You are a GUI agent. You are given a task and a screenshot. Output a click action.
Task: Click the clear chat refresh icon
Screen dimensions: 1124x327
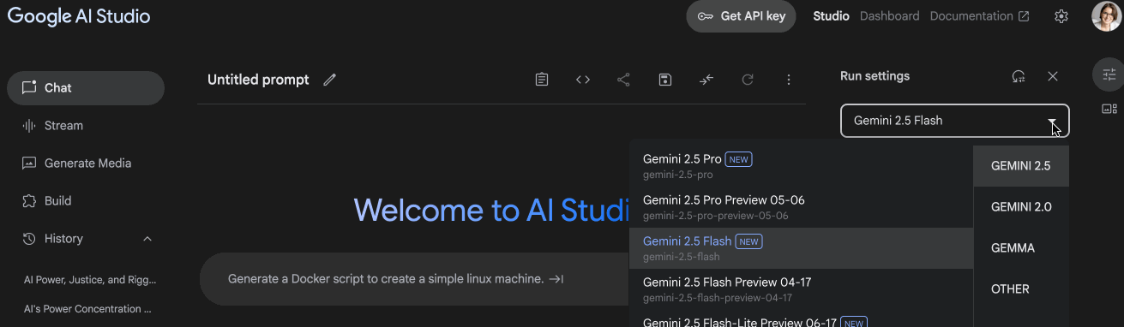coord(748,80)
